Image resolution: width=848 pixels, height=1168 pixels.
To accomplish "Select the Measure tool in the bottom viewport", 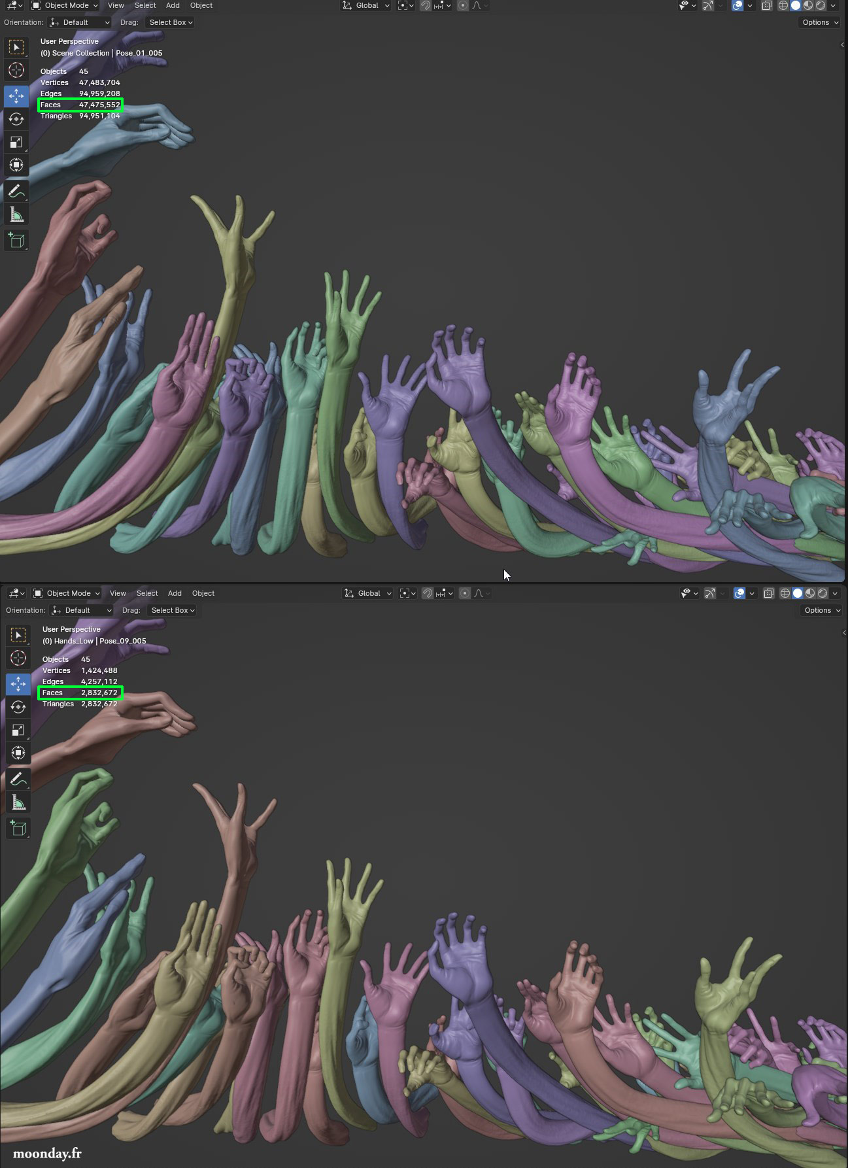I will pyautogui.click(x=18, y=802).
